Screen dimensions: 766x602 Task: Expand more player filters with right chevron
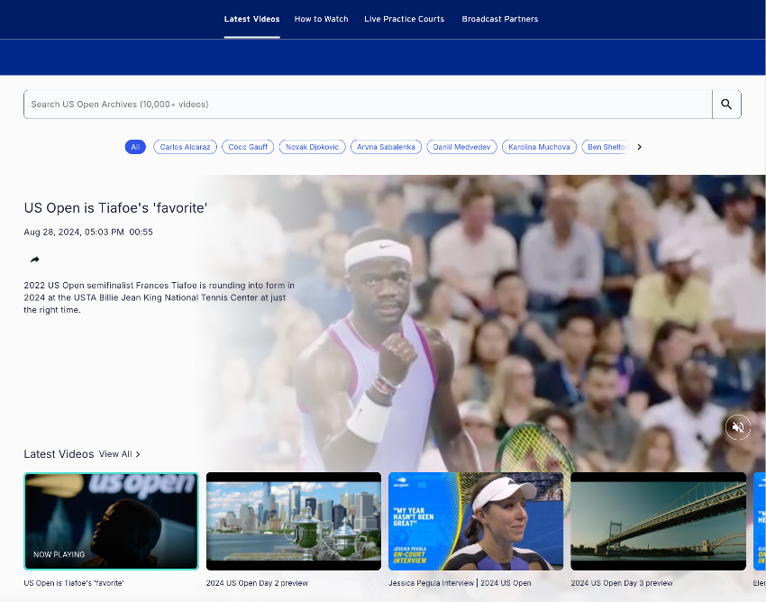[x=639, y=147]
